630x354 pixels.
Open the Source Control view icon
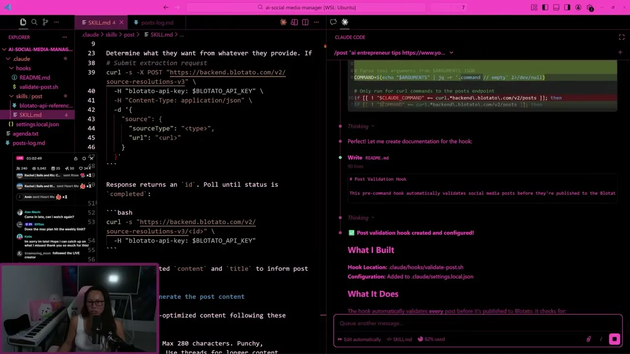coord(45,22)
